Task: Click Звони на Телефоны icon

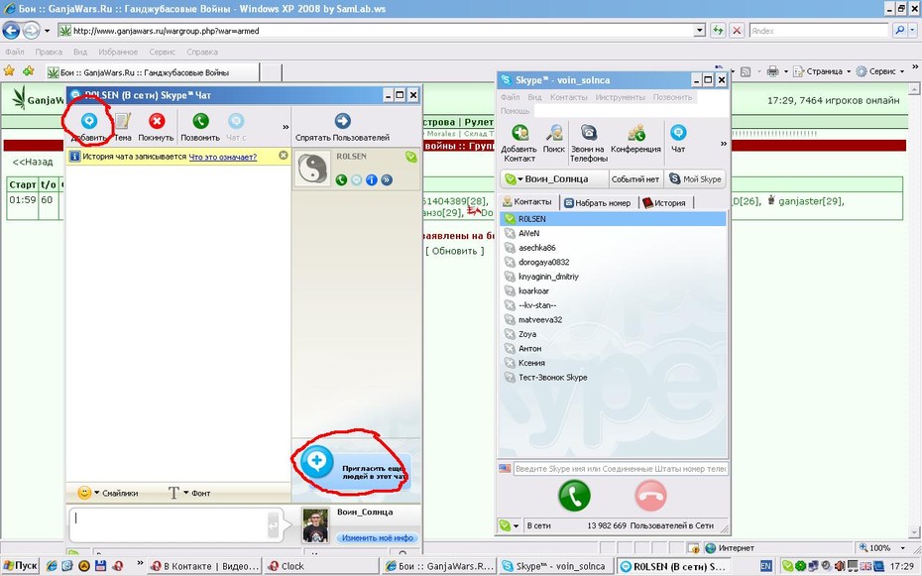Action: (x=589, y=133)
